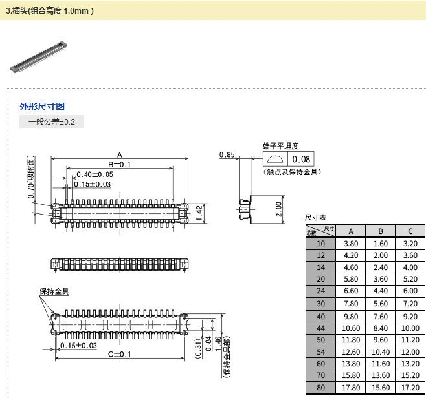Select the 3.插头 section header
Screen dimensions: 426x398
point(50,11)
